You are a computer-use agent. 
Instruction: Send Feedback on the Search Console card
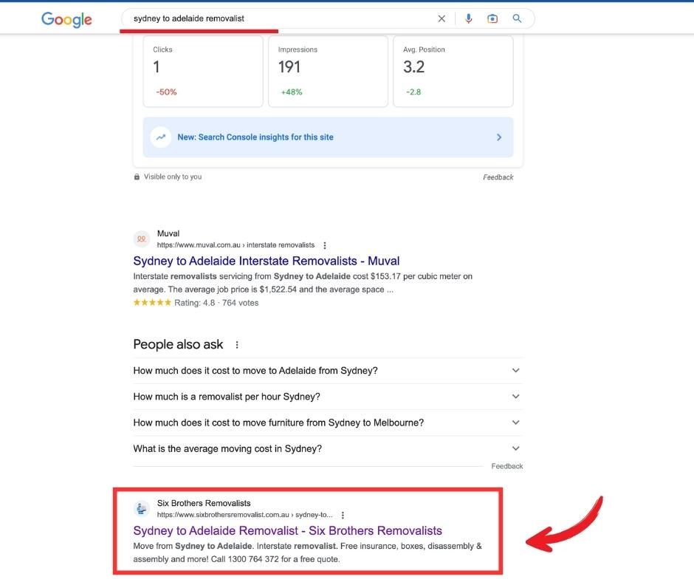pos(498,177)
